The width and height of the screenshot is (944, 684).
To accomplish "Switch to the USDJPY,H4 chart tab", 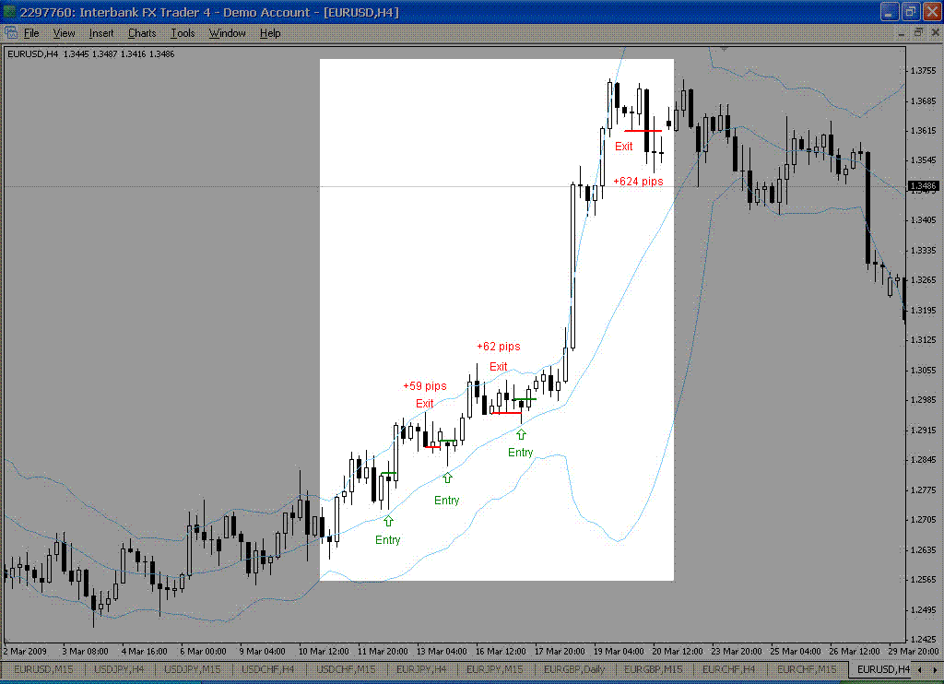I will tap(119, 669).
